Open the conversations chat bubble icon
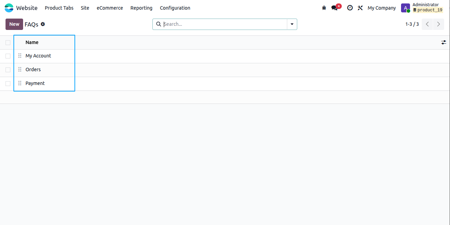 (x=334, y=8)
